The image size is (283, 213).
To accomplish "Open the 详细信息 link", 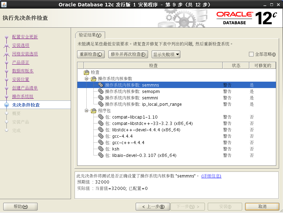I will click(x=211, y=176).
